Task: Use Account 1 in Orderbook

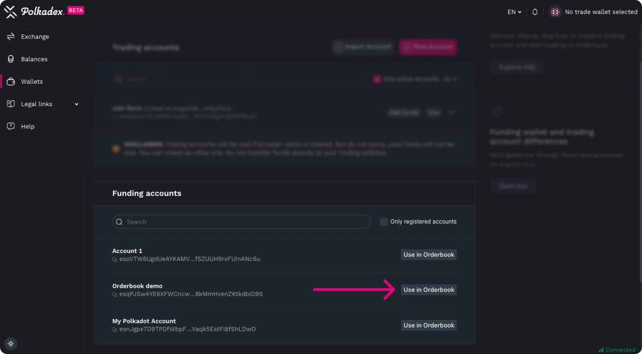Action: point(428,255)
